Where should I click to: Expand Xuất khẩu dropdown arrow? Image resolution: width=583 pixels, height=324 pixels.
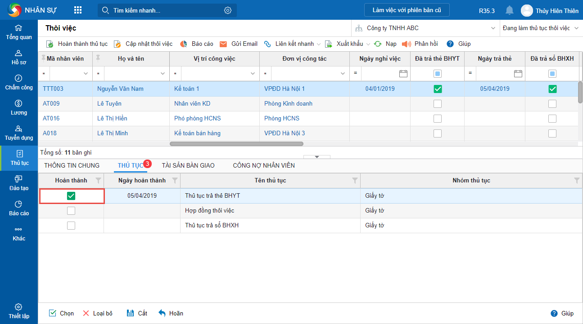pos(368,44)
